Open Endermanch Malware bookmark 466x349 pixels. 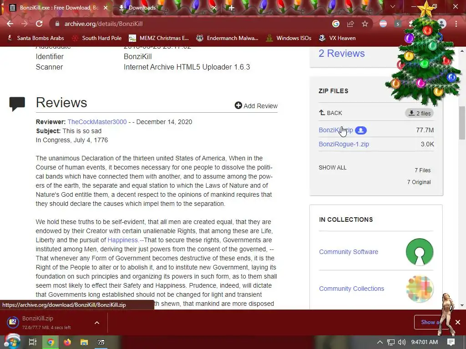[x=228, y=38]
